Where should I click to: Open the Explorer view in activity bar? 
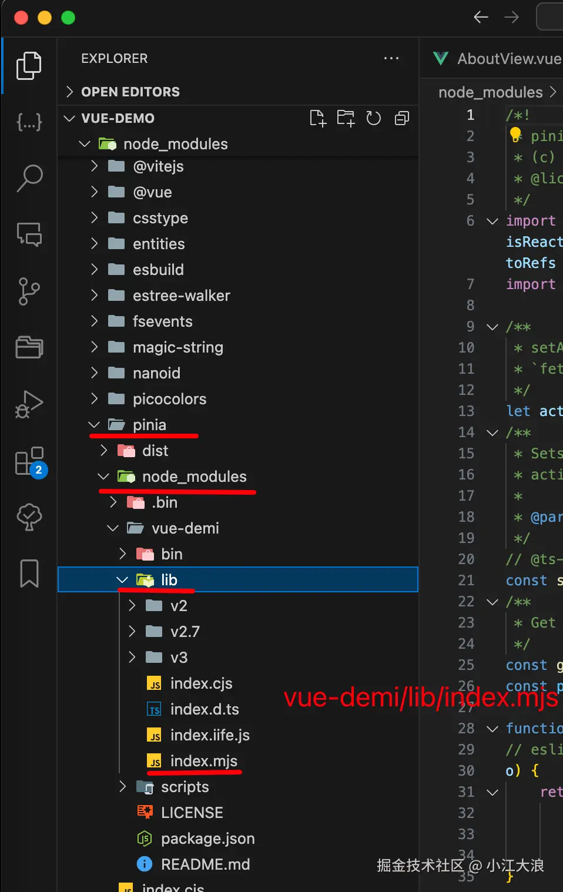point(29,65)
